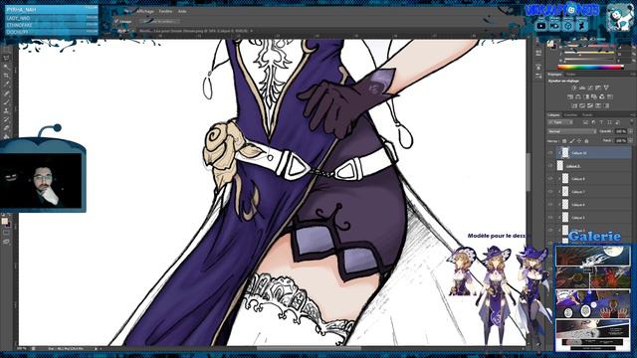
Task: Click the foreground color swatch in toolbar
Action: [x=4, y=221]
